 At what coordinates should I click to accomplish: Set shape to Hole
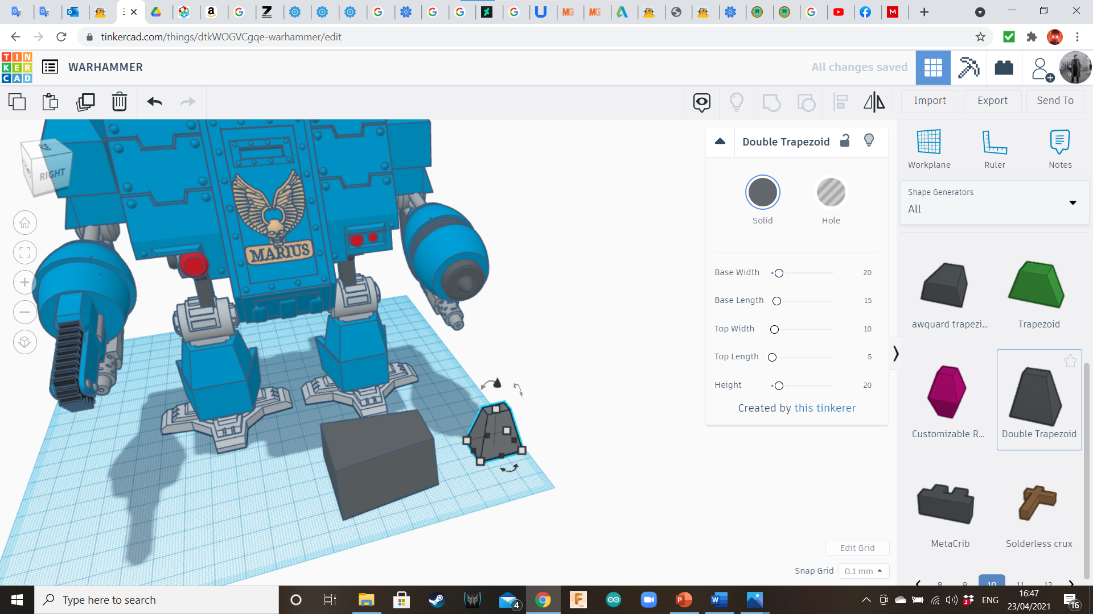(x=831, y=193)
